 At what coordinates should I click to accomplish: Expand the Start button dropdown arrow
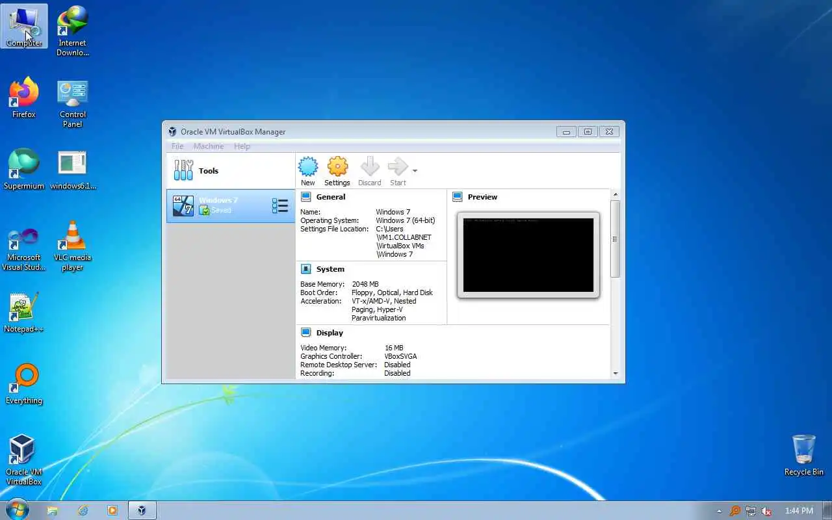(415, 171)
